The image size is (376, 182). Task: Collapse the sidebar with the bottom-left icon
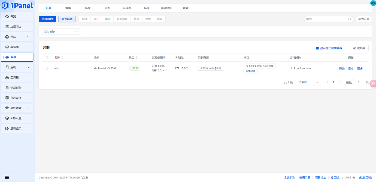(7, 177)
